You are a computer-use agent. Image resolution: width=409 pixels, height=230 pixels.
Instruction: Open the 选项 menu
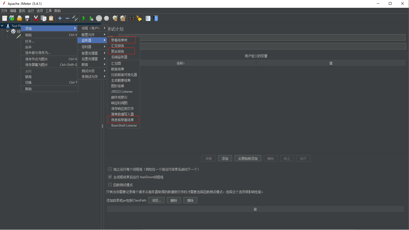coord(40,11)
